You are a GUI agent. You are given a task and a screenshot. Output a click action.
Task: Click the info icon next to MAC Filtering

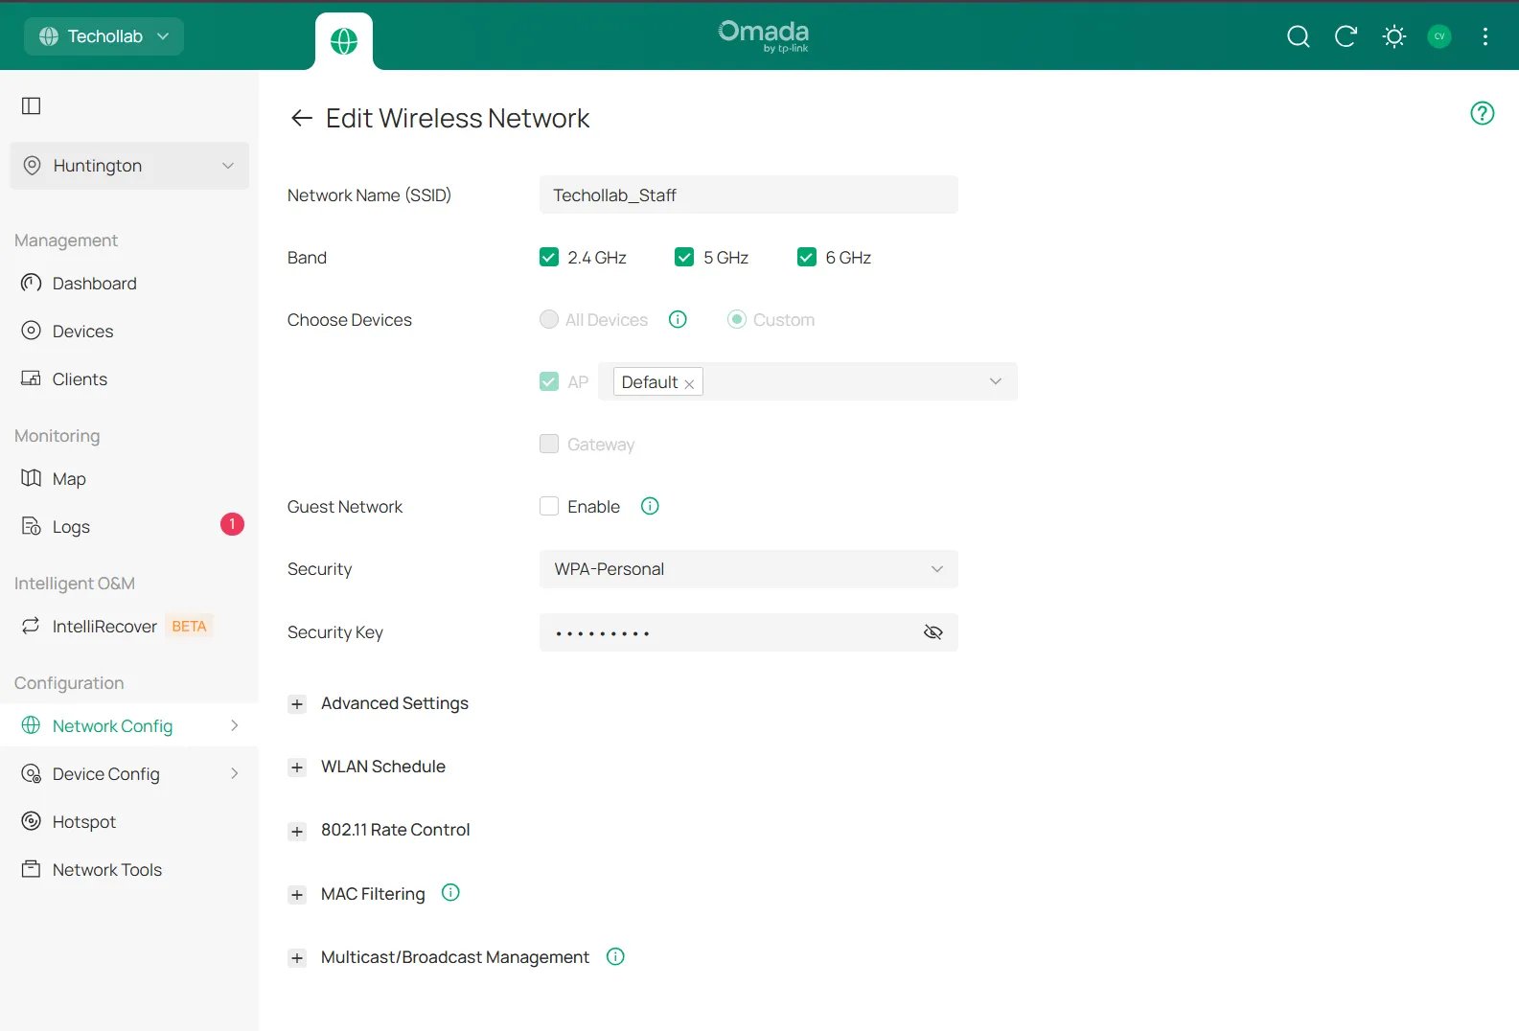450,893
